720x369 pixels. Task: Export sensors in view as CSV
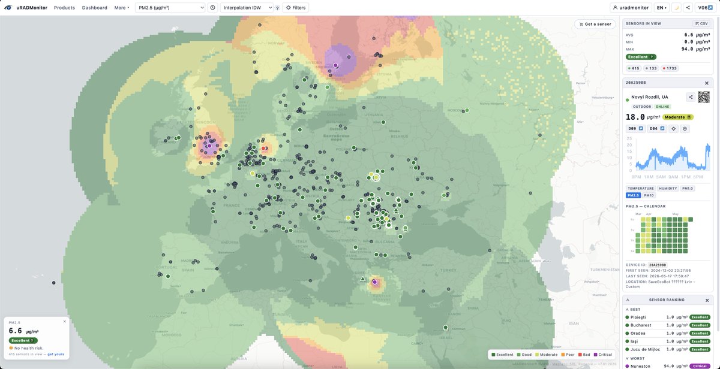click(x=701, y=23)
